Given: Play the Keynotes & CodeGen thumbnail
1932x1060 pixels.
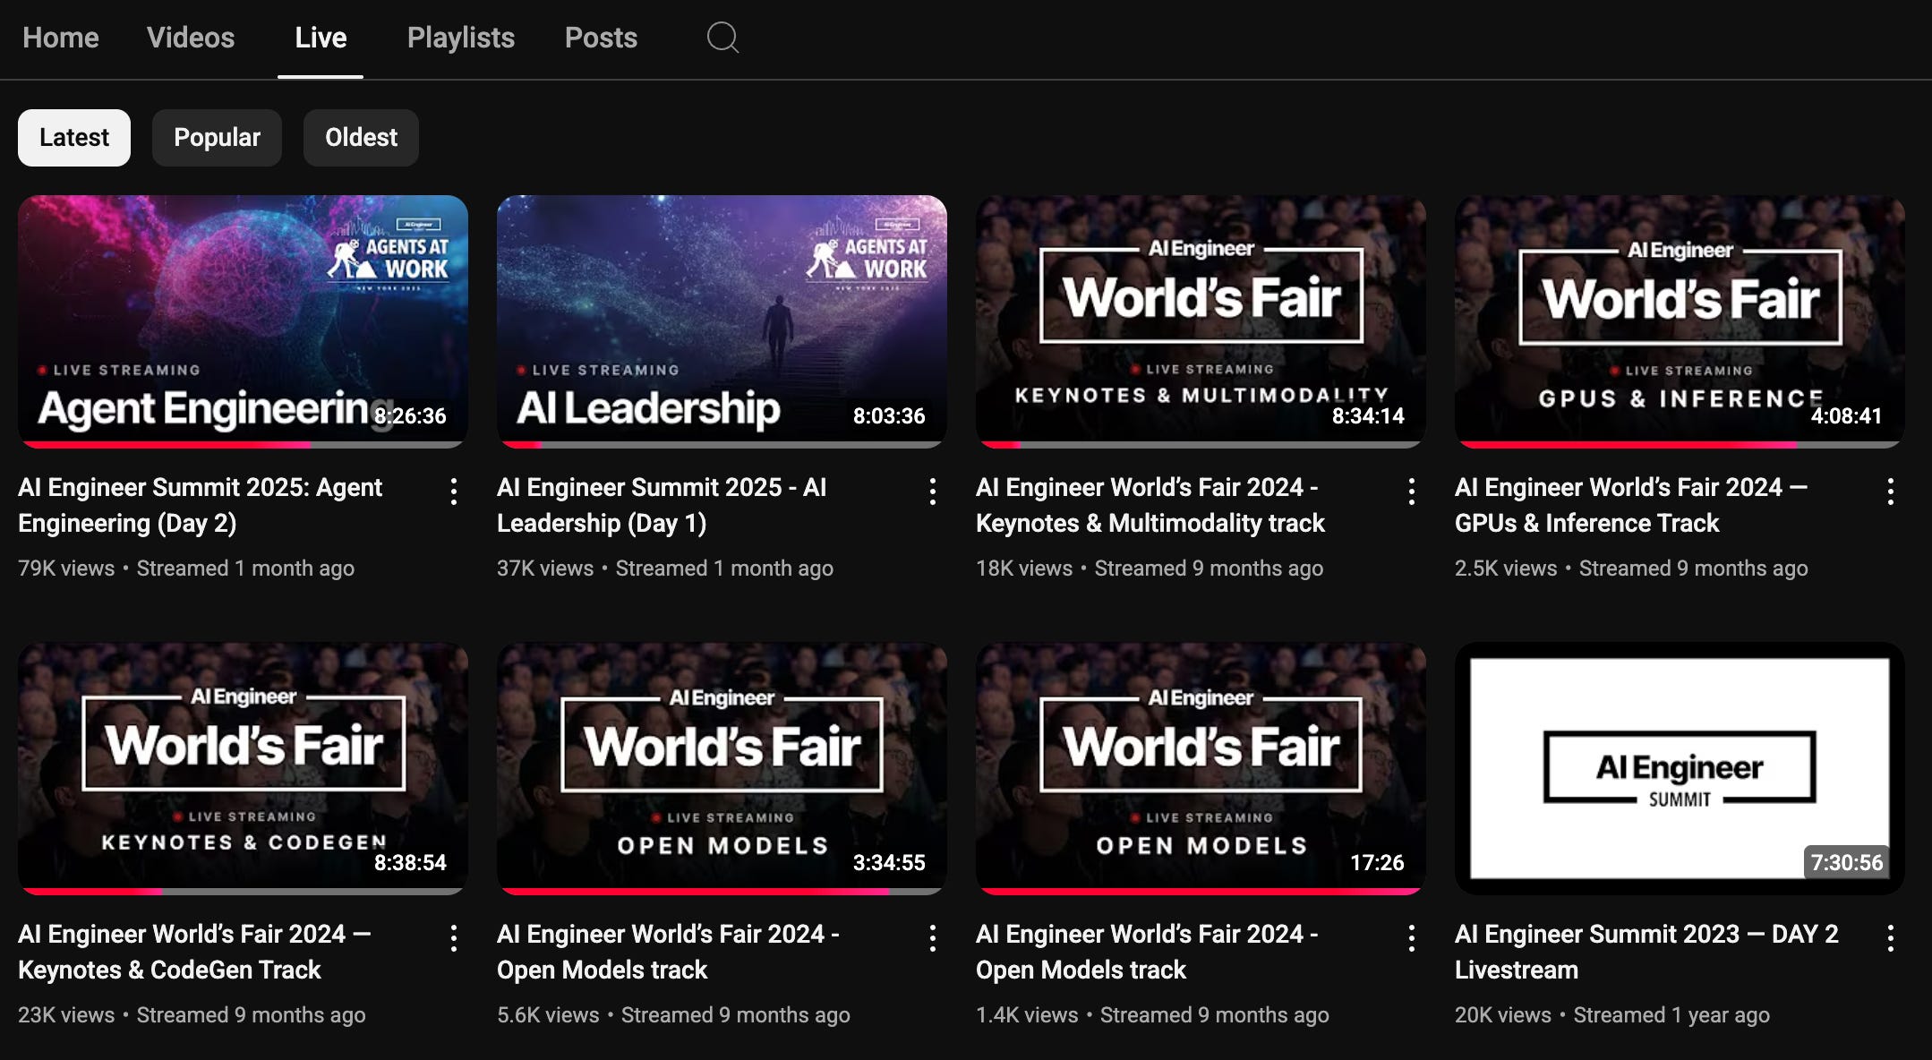Looking at the screenshot, I should click(x=243, y=768).
